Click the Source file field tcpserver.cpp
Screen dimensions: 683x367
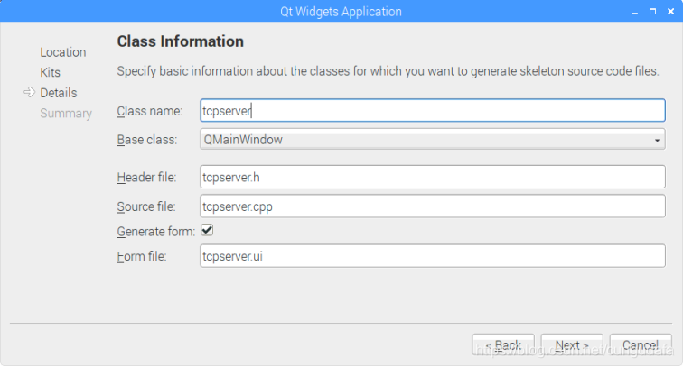click(433, 206)
